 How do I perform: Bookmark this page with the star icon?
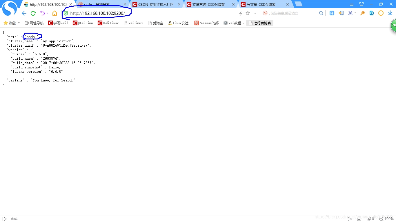coord(248,13)
